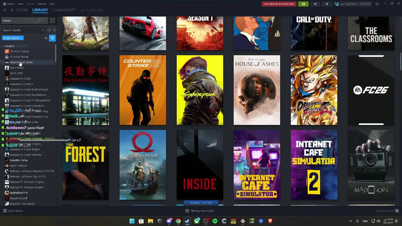Screen dimensions: 402x226
Task: Open Google Chrome from the taskbar
Action: tap(178, 221)
